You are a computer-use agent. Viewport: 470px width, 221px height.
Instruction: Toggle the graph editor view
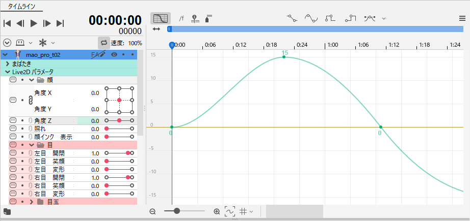pos(160,18)
